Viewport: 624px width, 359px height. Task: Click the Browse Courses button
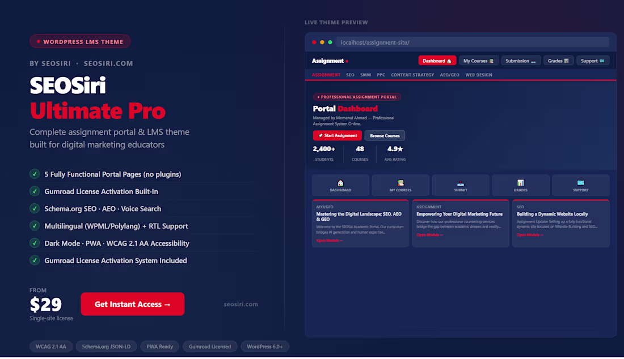[x=385, y=135]
